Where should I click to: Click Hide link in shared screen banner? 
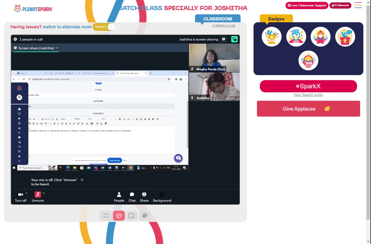(125, 160)
